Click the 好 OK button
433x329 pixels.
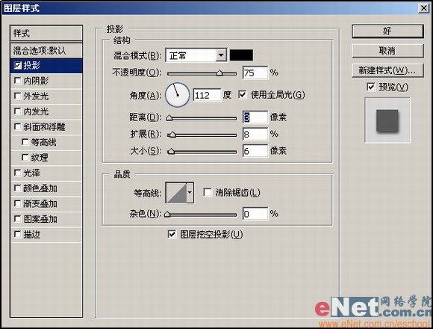(387, 31)
